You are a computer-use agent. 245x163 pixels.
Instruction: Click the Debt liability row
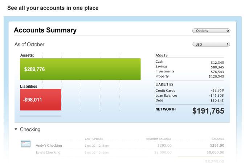(x=189, y=101)
